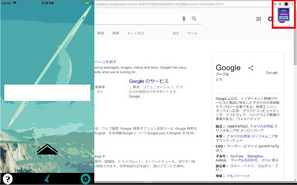Click the サンダー・ピチャイ CEO link
This screenshot has height=185, width=297.
(x=242, y=146)
